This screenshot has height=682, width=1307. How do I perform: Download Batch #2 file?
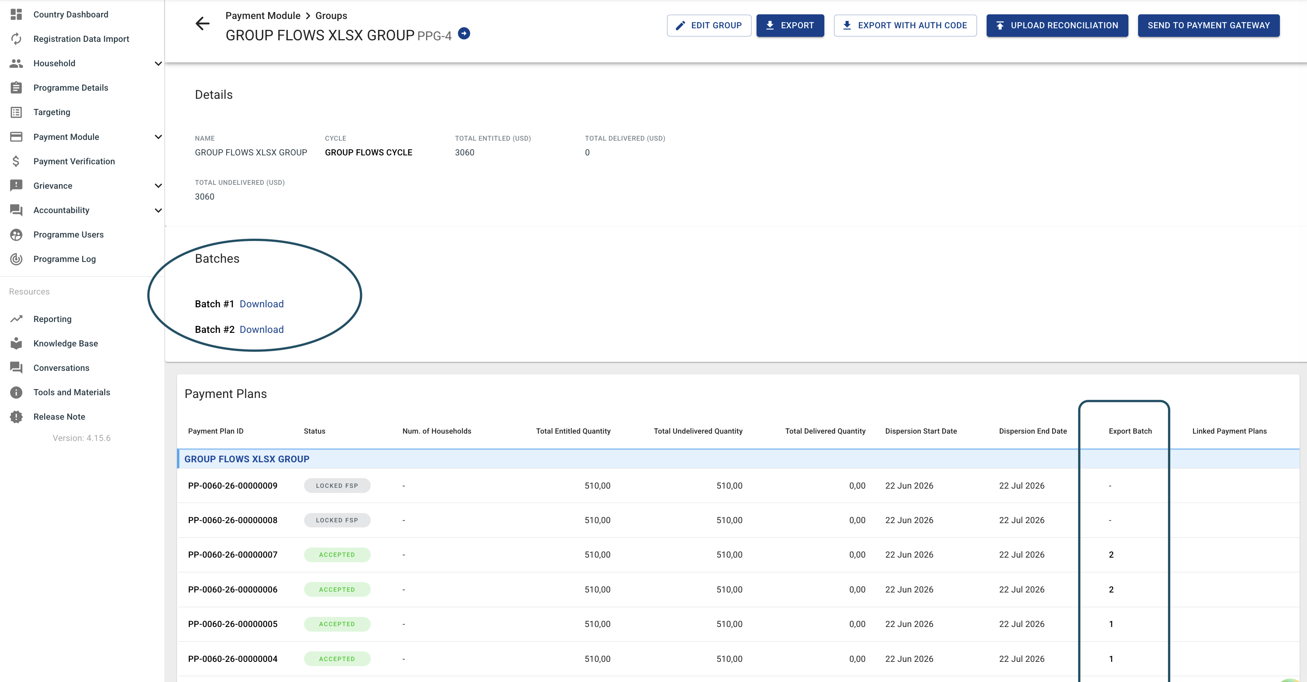[x=261, y=329]
